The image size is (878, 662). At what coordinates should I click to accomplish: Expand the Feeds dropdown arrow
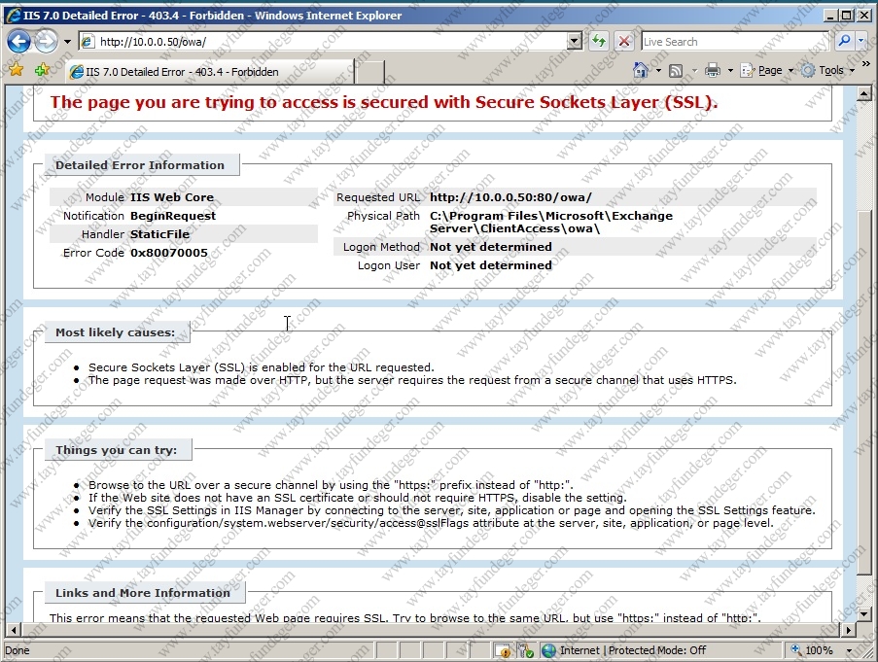click(x=694, y=71)
